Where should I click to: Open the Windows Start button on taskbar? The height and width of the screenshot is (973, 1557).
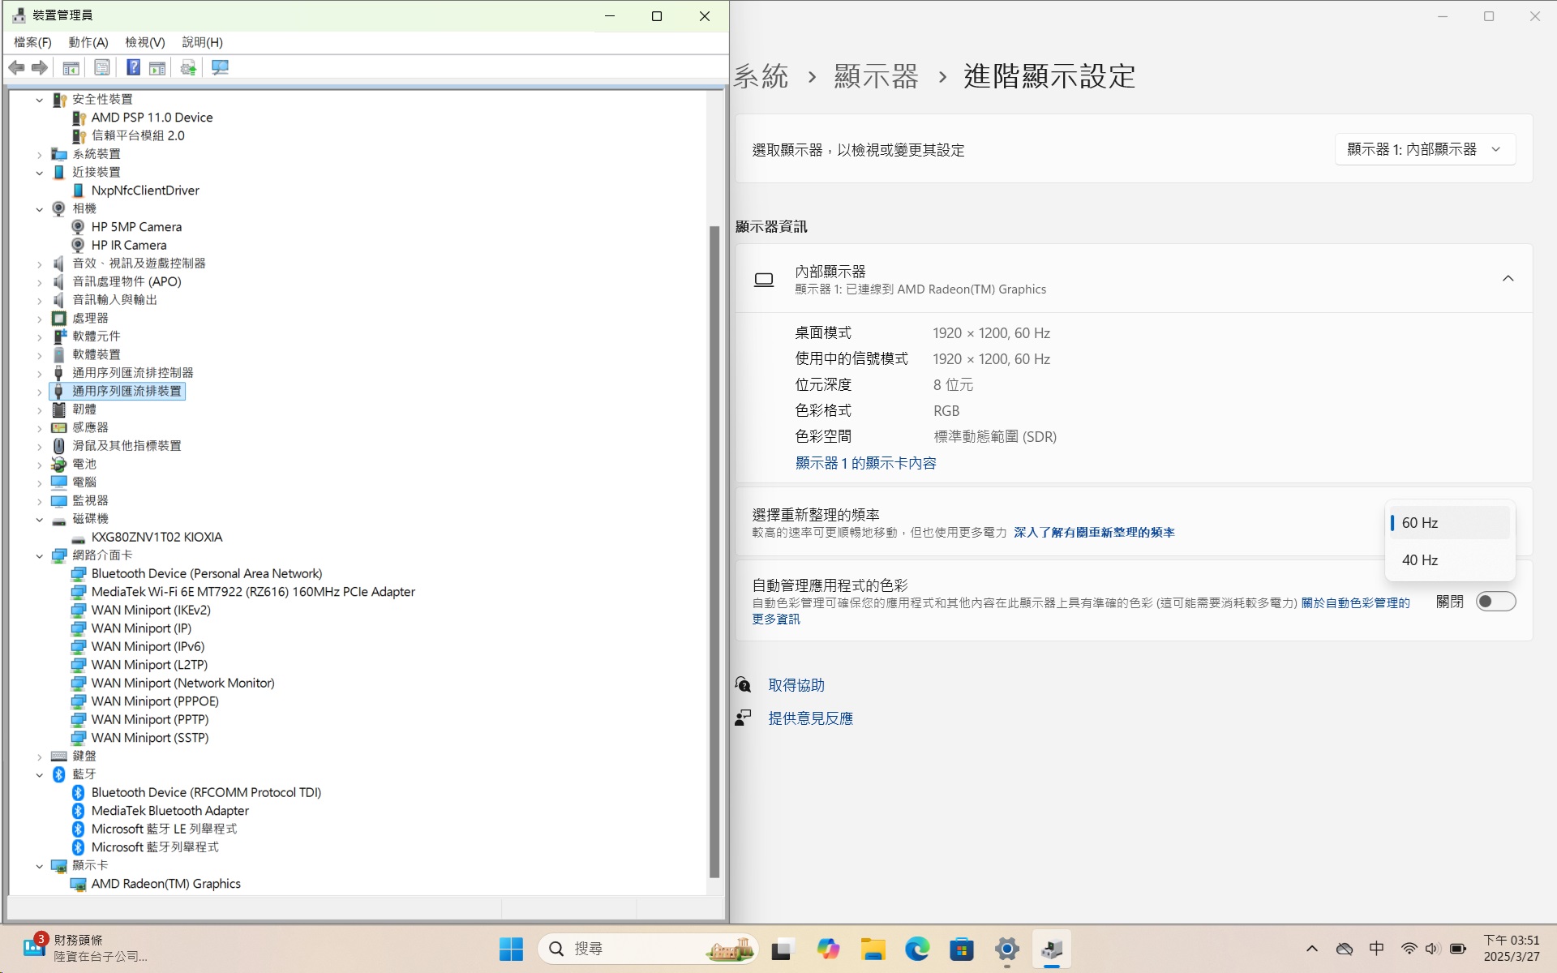(511, 949)
